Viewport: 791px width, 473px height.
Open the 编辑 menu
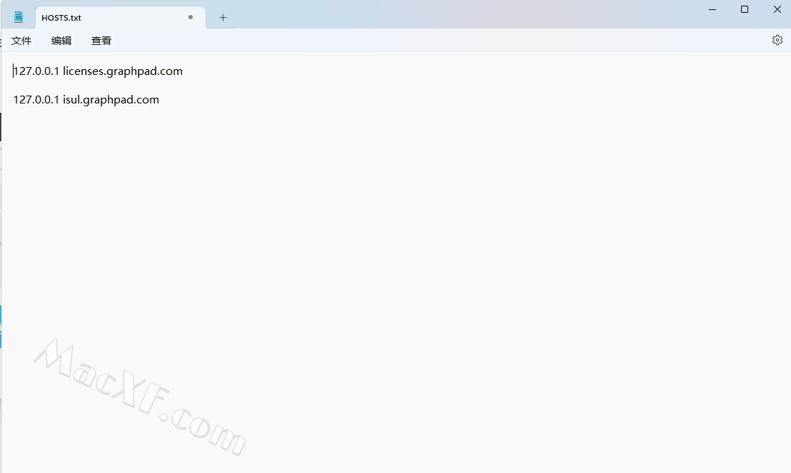click(x=61, y=41)
